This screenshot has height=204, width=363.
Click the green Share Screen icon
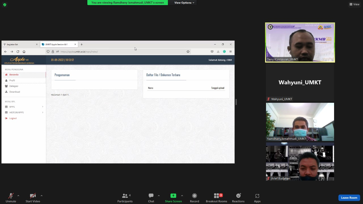(173, 196)
